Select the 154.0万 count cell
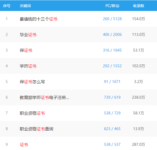This screenshot has width=157, height=150. point(139,19)
